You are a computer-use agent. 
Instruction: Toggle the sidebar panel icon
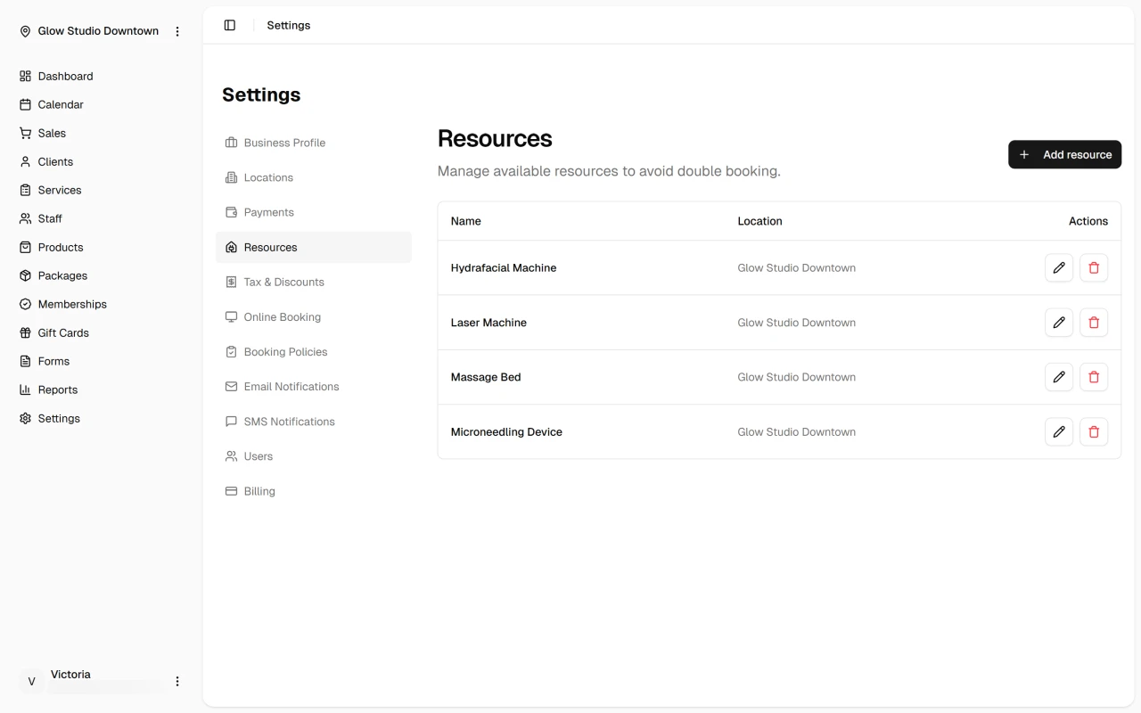pyautogui.click(x=230, y=25)
